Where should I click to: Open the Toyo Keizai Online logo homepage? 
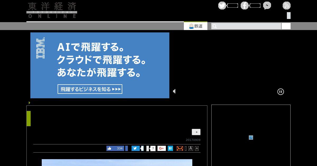coord(52,10)
